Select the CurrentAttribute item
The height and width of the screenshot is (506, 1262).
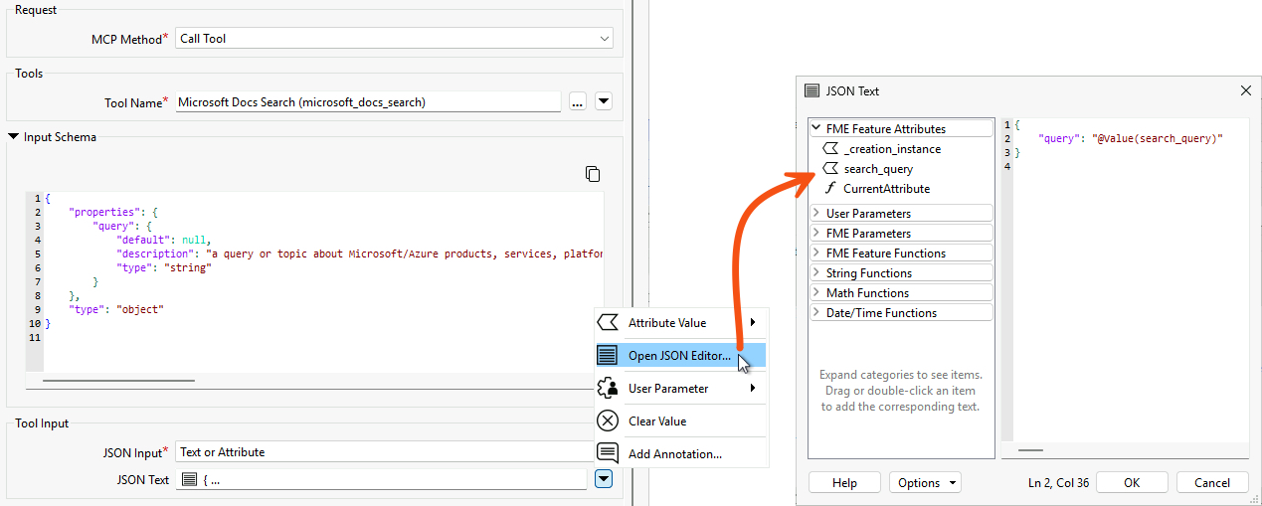coord(886,189)
